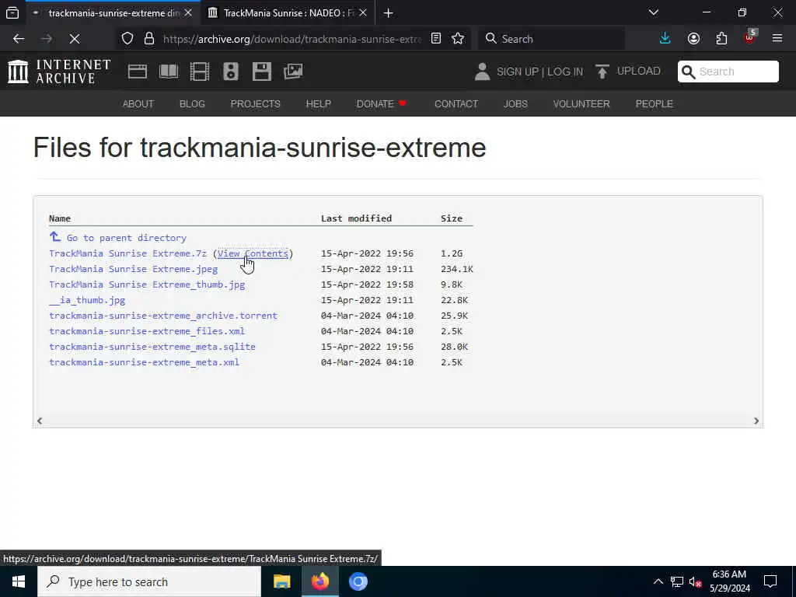Toggle reader view icon in address bar

436,39
